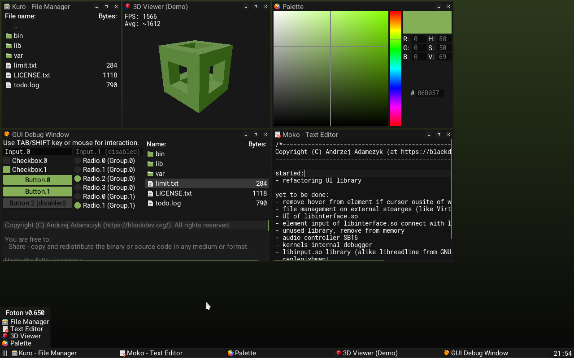Screen dimensions: 574x358
Task: Select LICENSE.txt file icon in Kuro File Manager
Action: pos(9,75)
